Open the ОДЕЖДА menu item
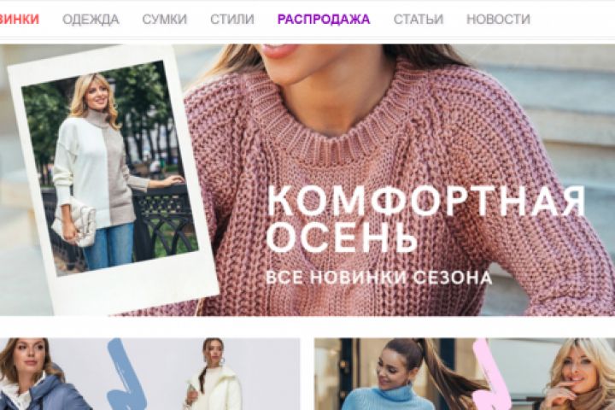The width and height of the screenshot is (615, 410). [91, 19]
